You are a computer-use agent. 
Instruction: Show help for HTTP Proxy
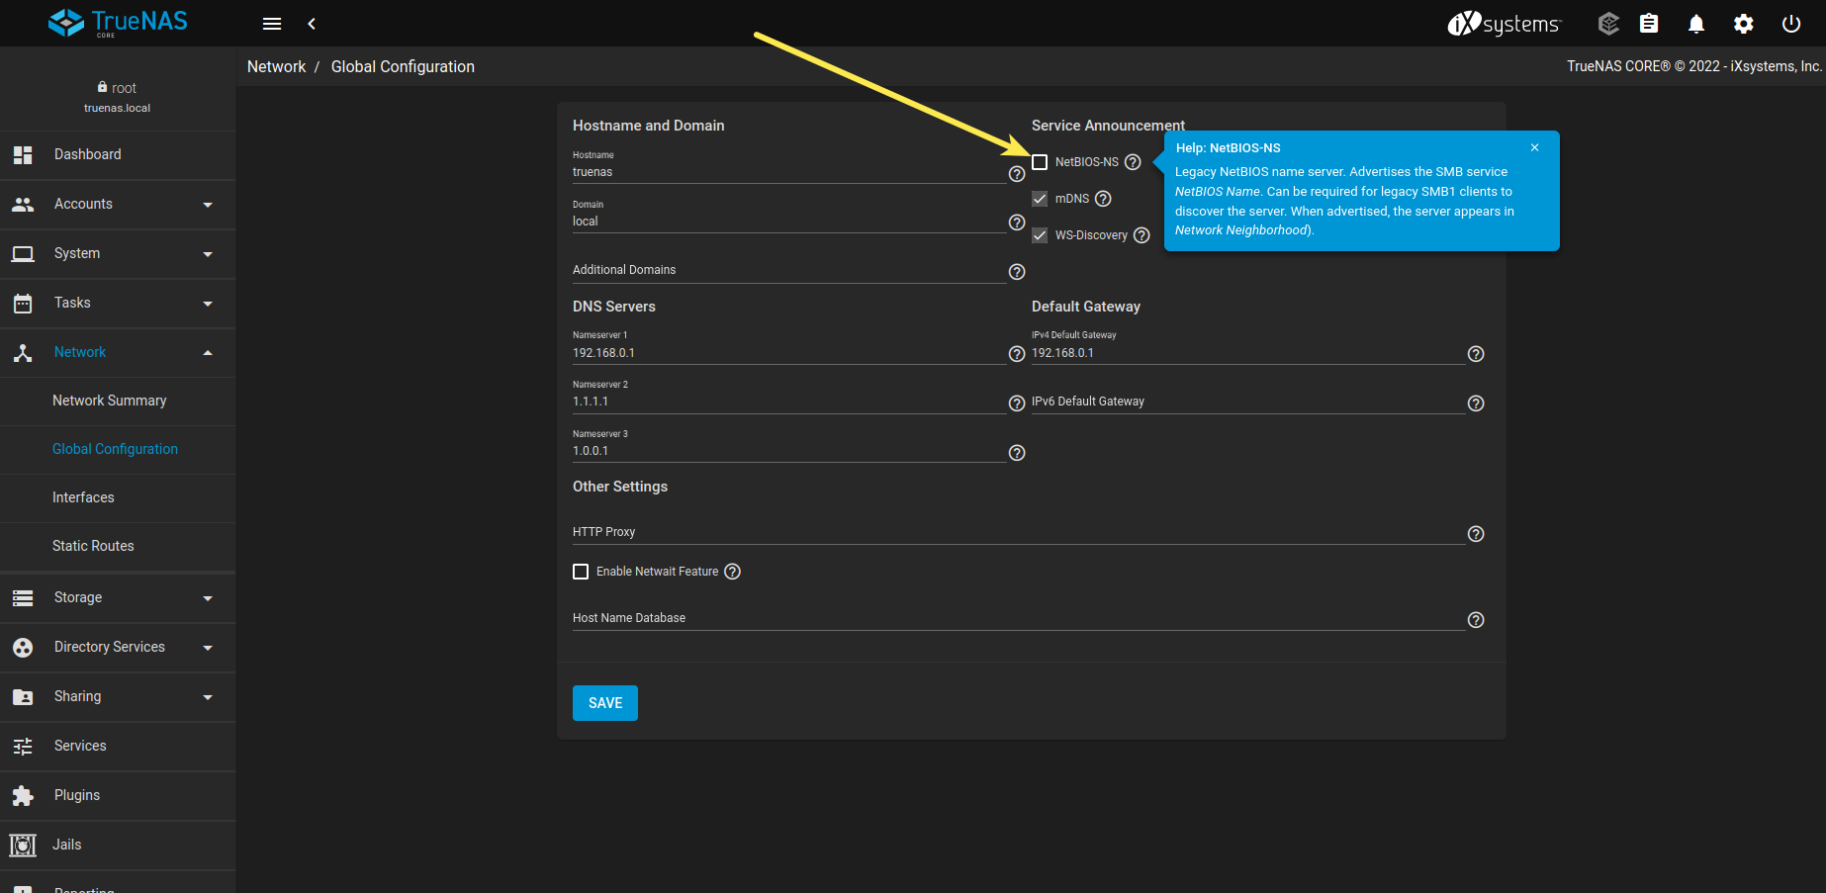pyautogui.click(x=1476, y=534)
